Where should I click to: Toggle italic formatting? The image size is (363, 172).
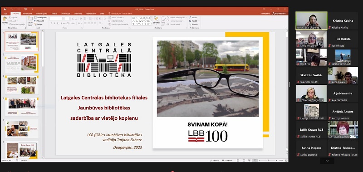point(54,24)
